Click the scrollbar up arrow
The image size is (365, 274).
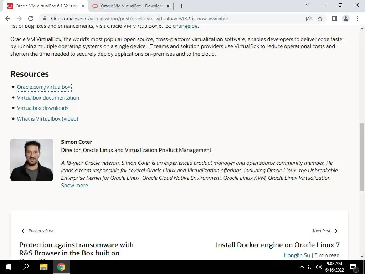[362, 29]
